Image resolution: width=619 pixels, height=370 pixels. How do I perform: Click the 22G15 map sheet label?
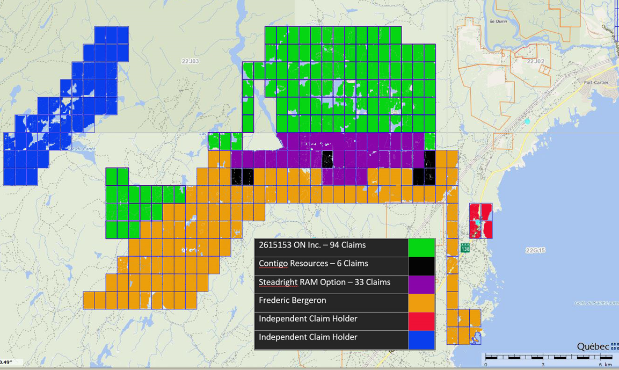coord(535,250)
